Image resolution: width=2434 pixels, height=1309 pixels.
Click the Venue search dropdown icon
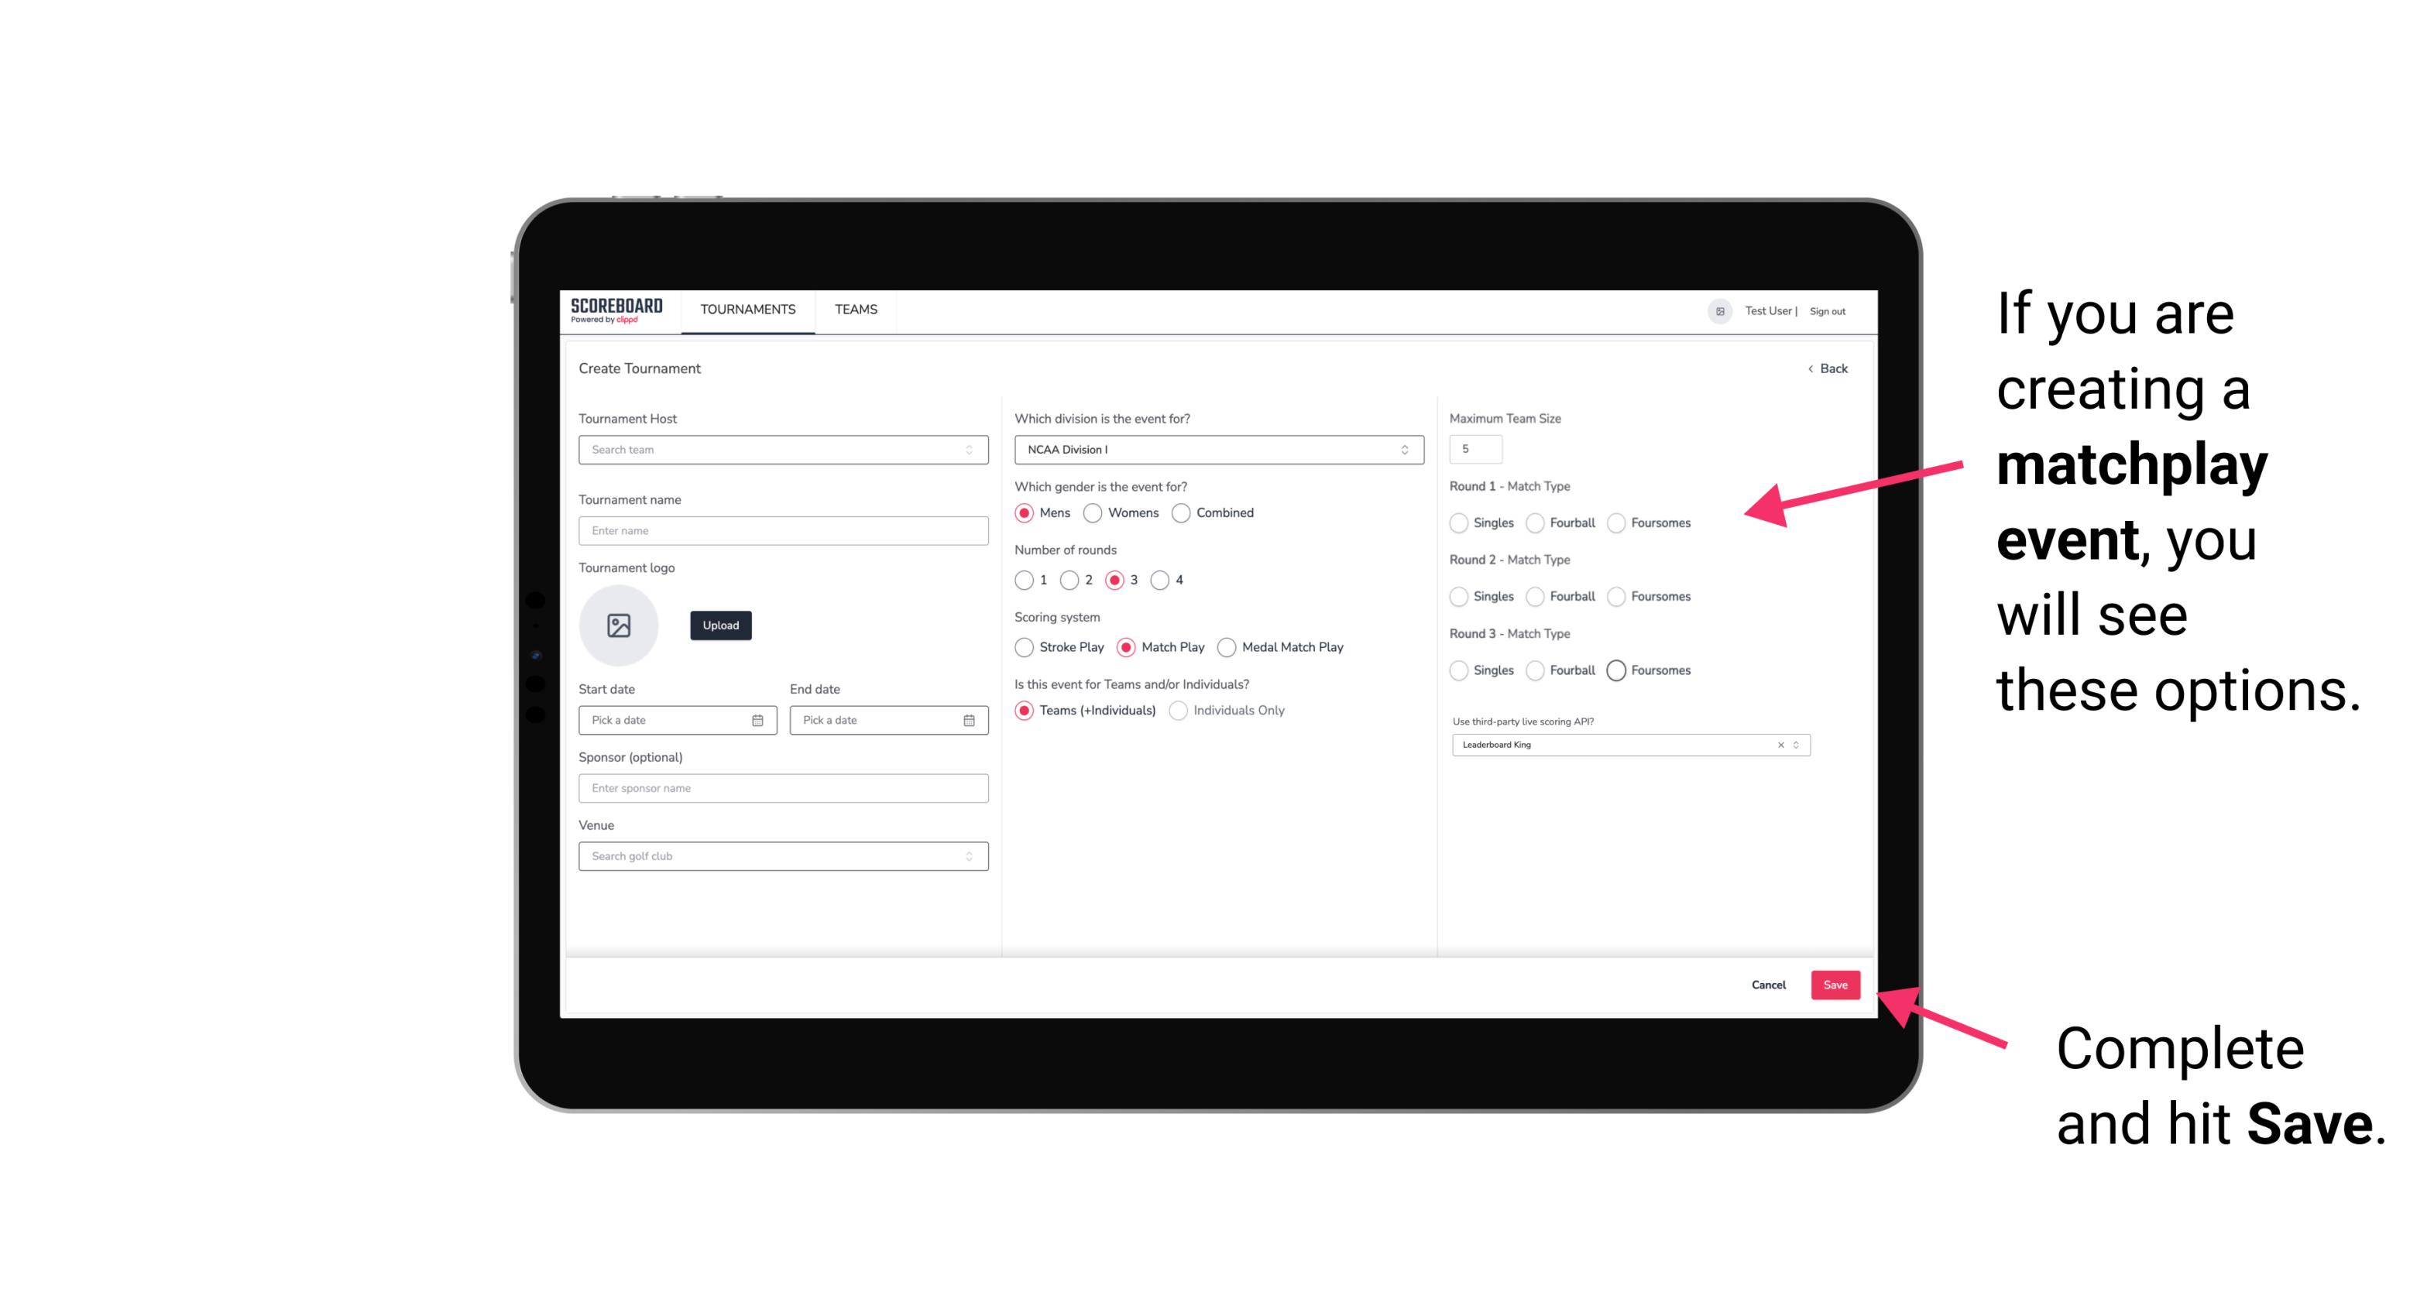(x=967, y=856)
